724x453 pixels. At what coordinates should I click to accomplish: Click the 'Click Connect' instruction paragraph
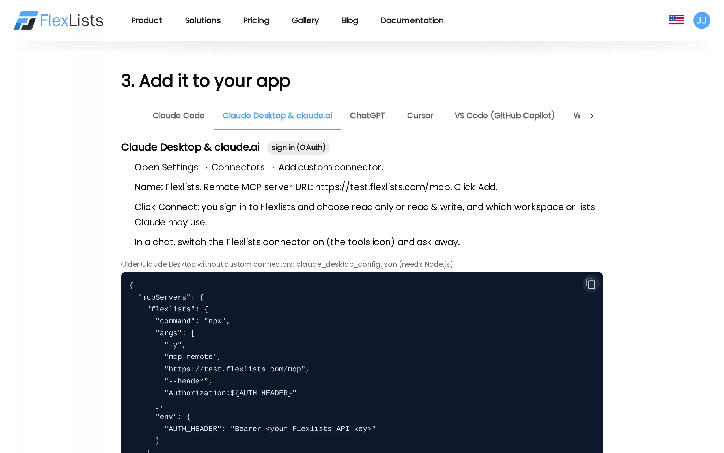coord(364,215)
